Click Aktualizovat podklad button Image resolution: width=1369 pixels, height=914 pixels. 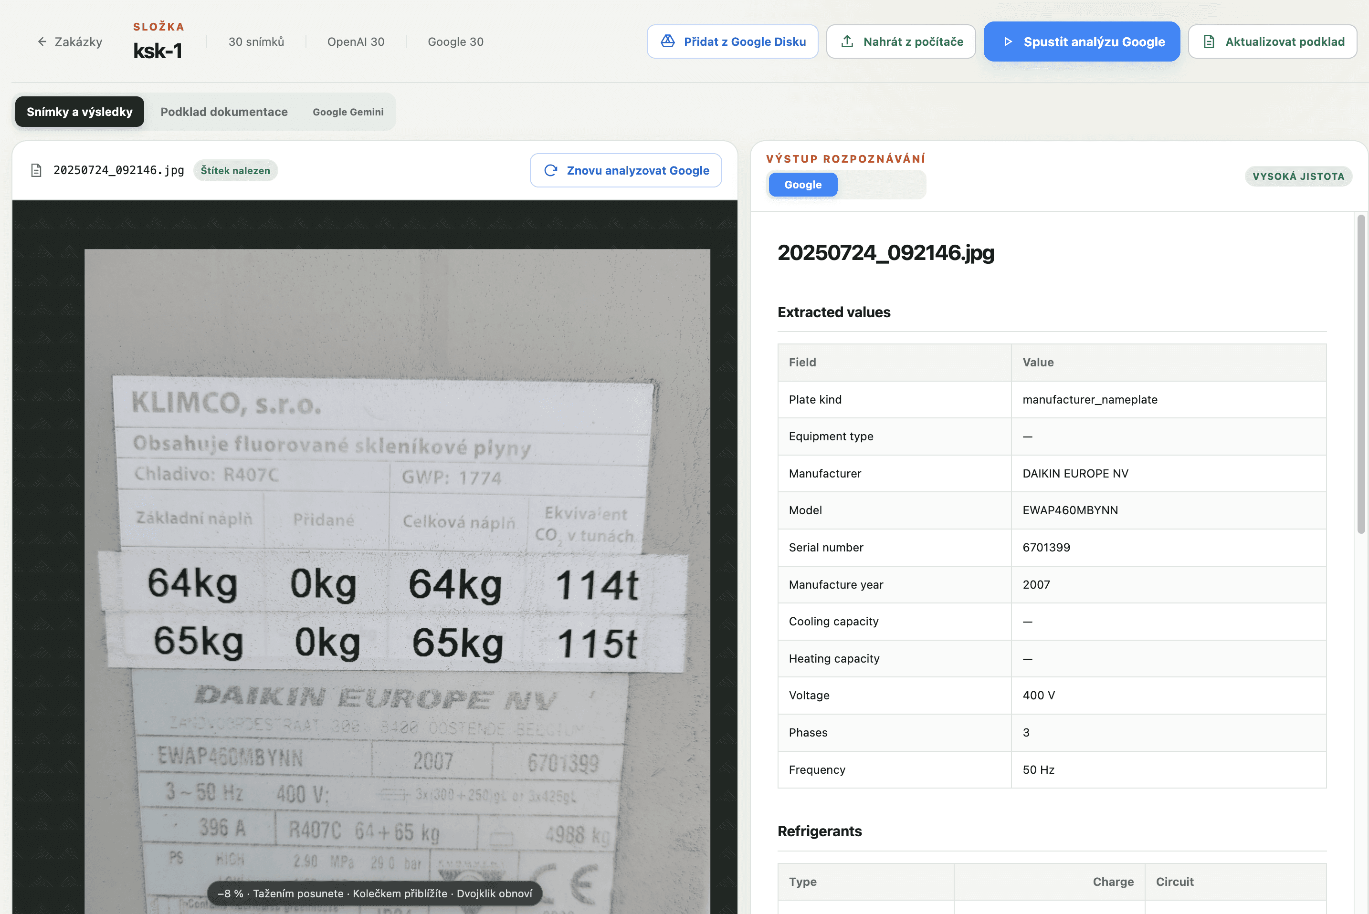(x=1272, y=42)
